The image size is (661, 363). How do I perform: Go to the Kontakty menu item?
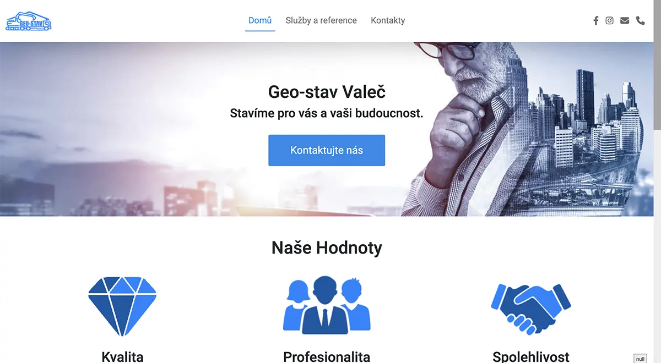[388, 20]
